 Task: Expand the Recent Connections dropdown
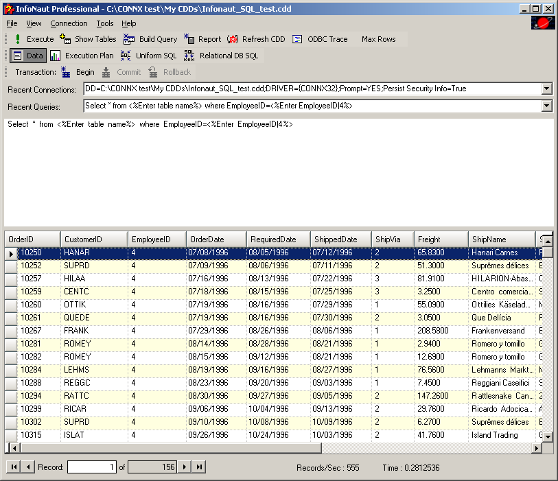[546, 89]
